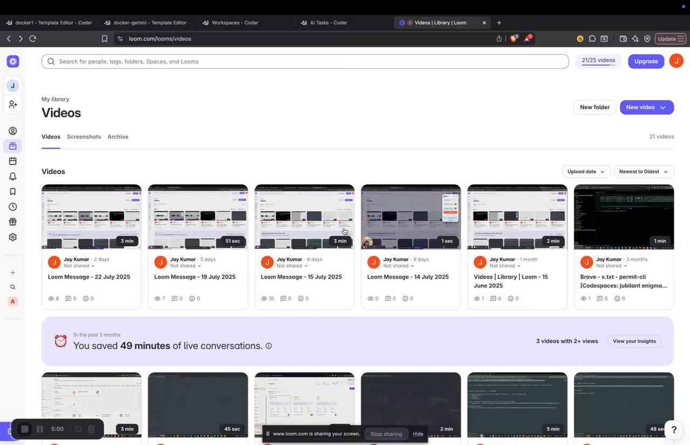Open the orange J account avatar
This screenshot has width=690, height=445.
point(676,61)
